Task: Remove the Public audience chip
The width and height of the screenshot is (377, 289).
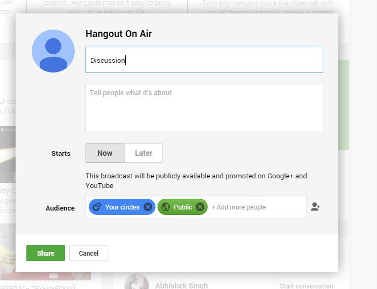Action: (x=200, y=207)
